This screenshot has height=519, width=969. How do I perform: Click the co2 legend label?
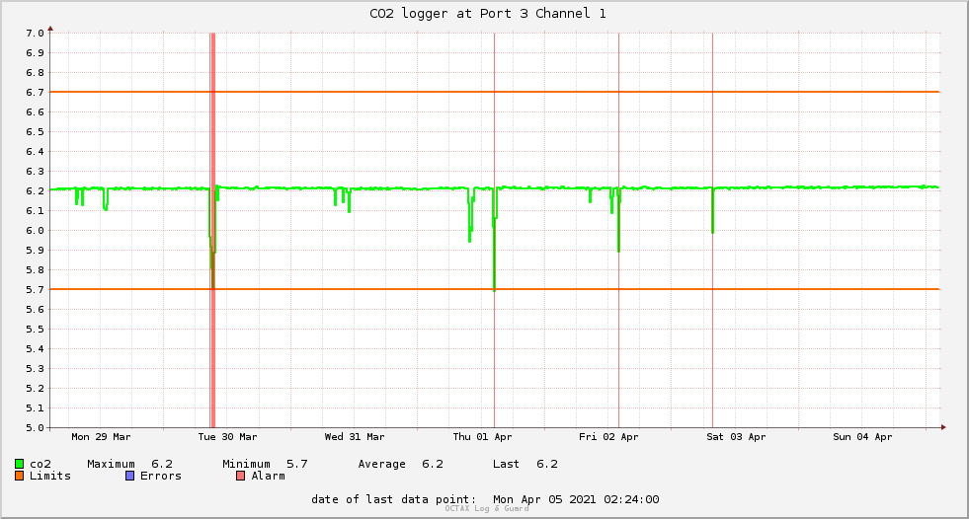pyautogui.click(x=40, y=464)
